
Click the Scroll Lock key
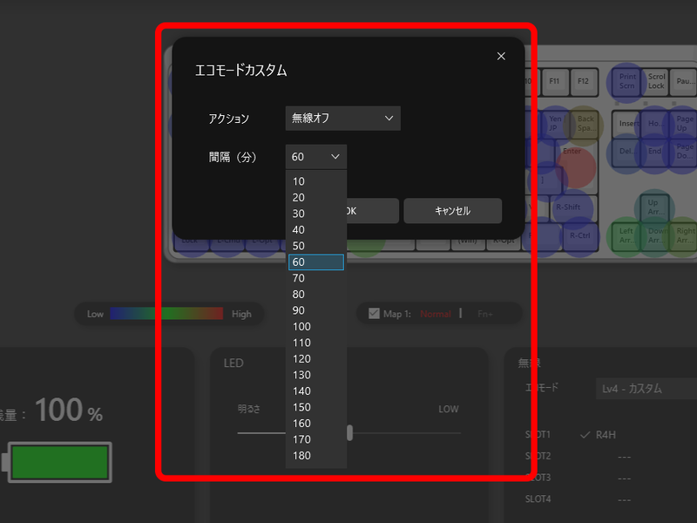(x=657, y=83)
